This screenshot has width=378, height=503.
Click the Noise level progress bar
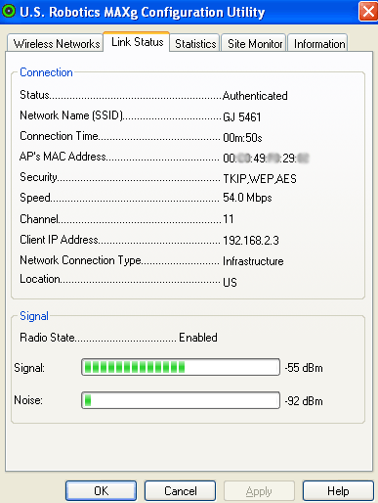click(181, 400)
